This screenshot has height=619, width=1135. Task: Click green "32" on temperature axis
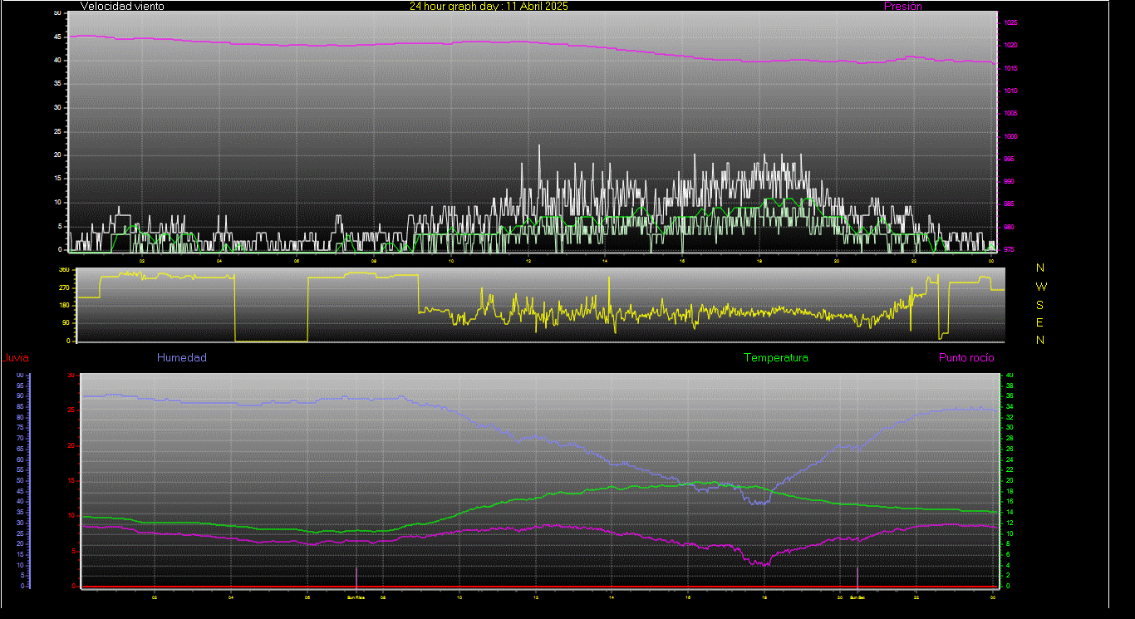tap(1010, 417)
